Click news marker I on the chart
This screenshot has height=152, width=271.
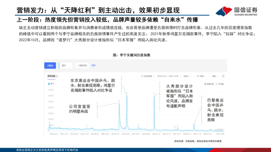coord(177,125)
